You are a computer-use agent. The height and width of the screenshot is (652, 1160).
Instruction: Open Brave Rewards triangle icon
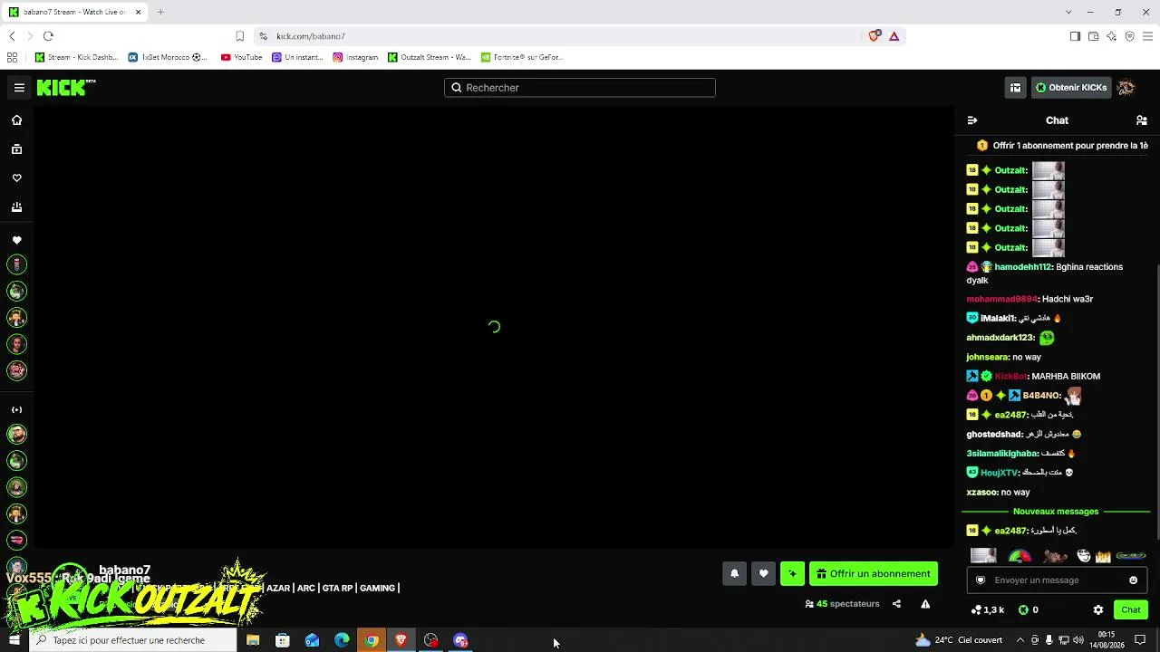tap(894, 36)
